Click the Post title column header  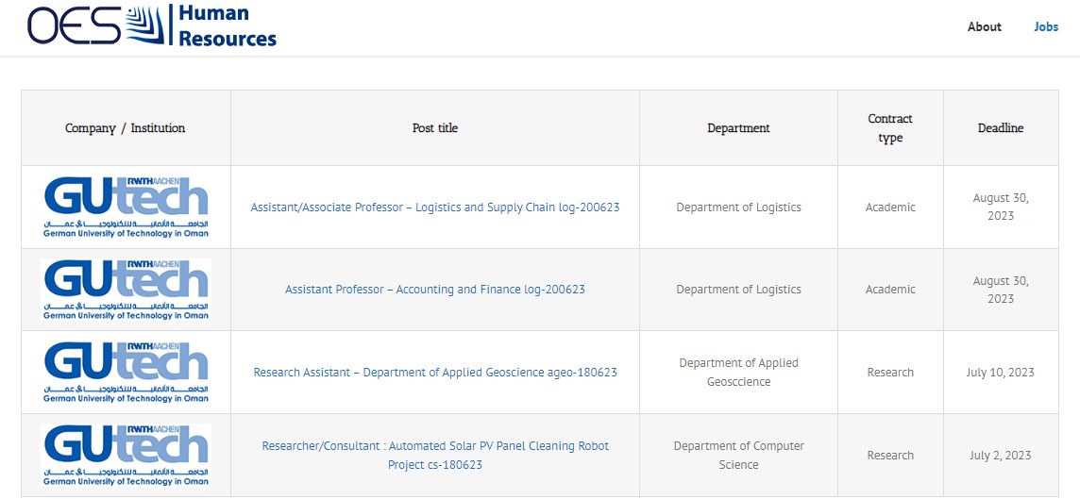435,128
